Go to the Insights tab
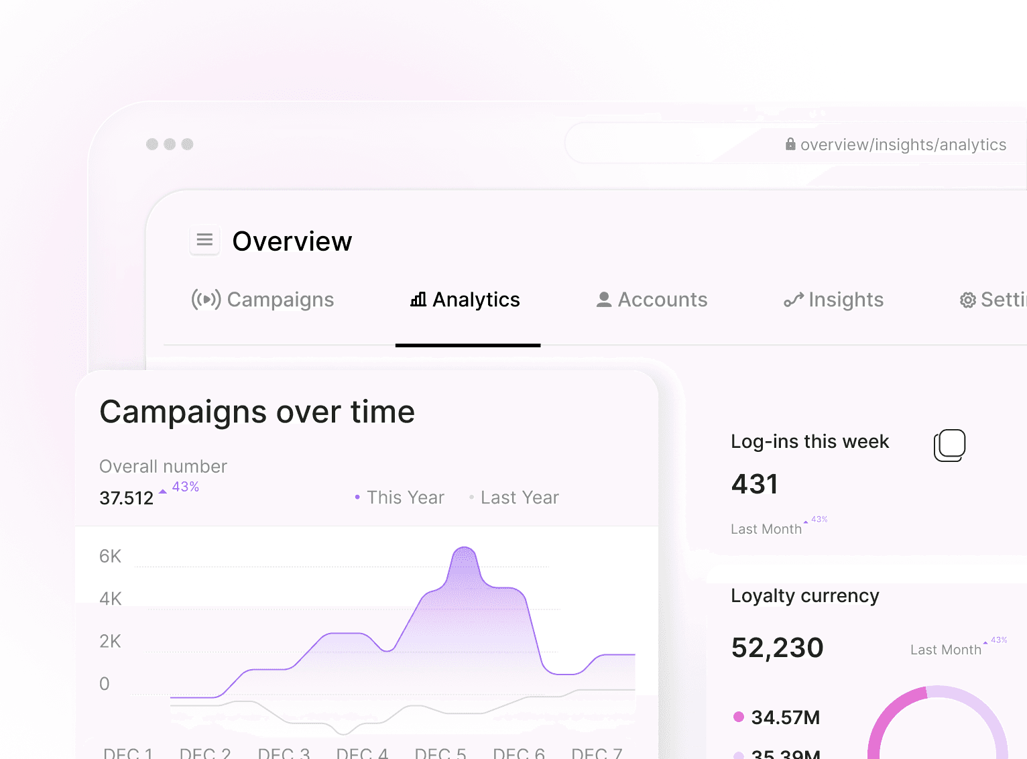Screen dimensions: 1027x759 pos(833,300)
